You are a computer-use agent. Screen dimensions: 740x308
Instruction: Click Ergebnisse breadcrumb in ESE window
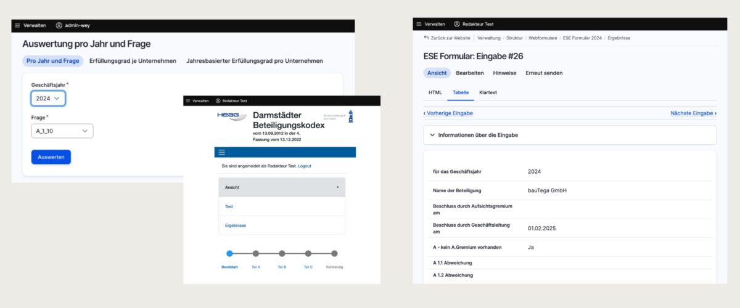coord(617,38)
